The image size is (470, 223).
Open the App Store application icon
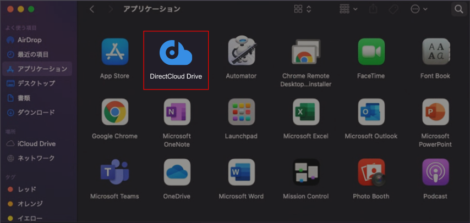(115, 52)
